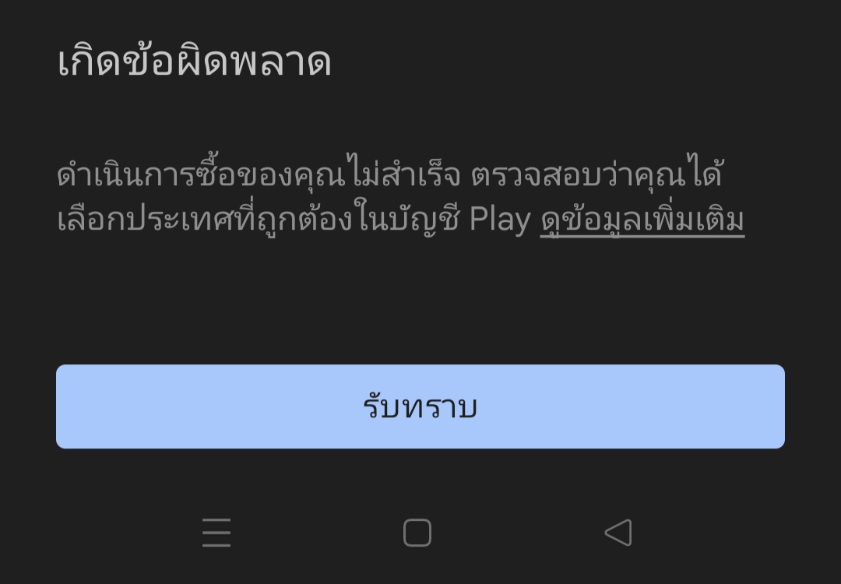
Task: Tap the system home button
Action: [417, 533]
